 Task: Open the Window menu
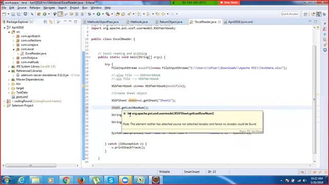(x=96, y=8)
